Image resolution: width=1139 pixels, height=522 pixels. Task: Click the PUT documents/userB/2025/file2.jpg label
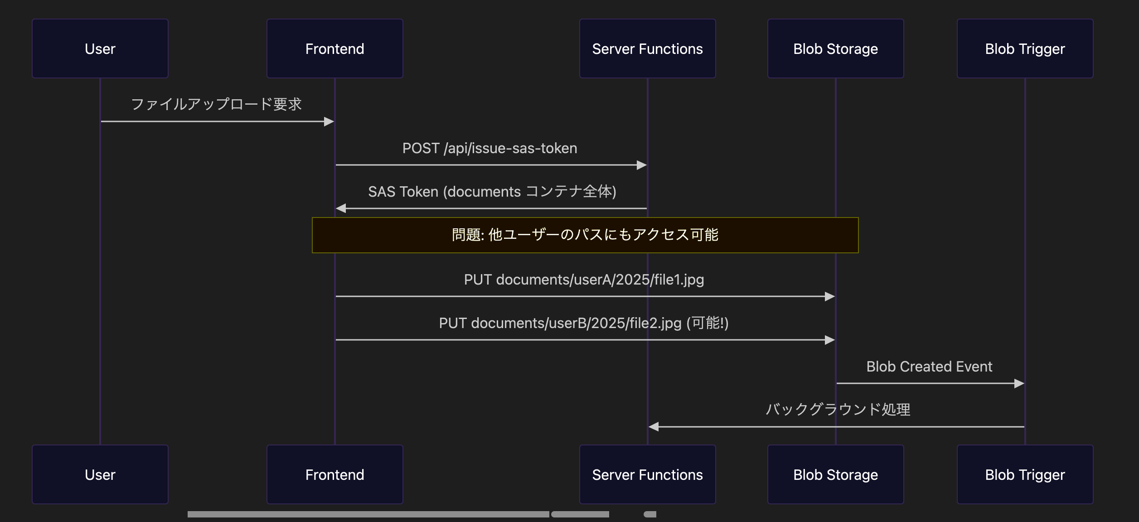pyautogui.click(x=584, y=323)
